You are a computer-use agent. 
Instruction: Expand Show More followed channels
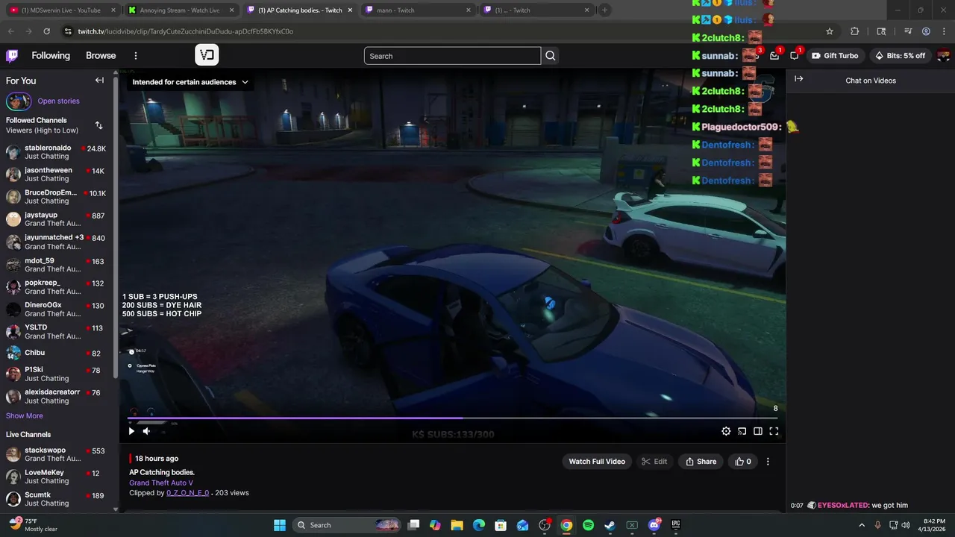pyautogui.click(x=25, y=415)
